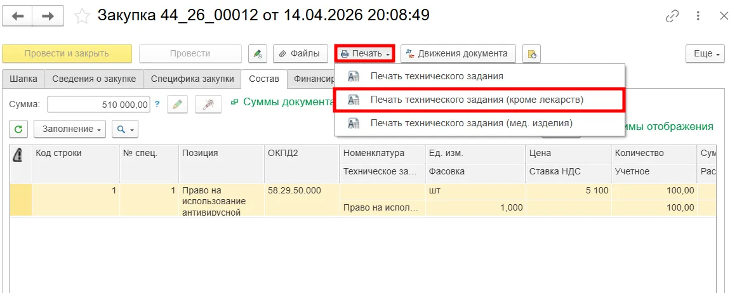The image size is (730, 293).
Task: Expand the Еще dropdown
Action: click(706, 53)
